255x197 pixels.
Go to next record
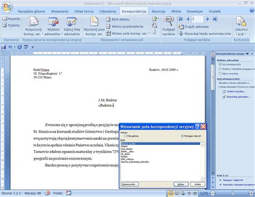pos(208,19)
